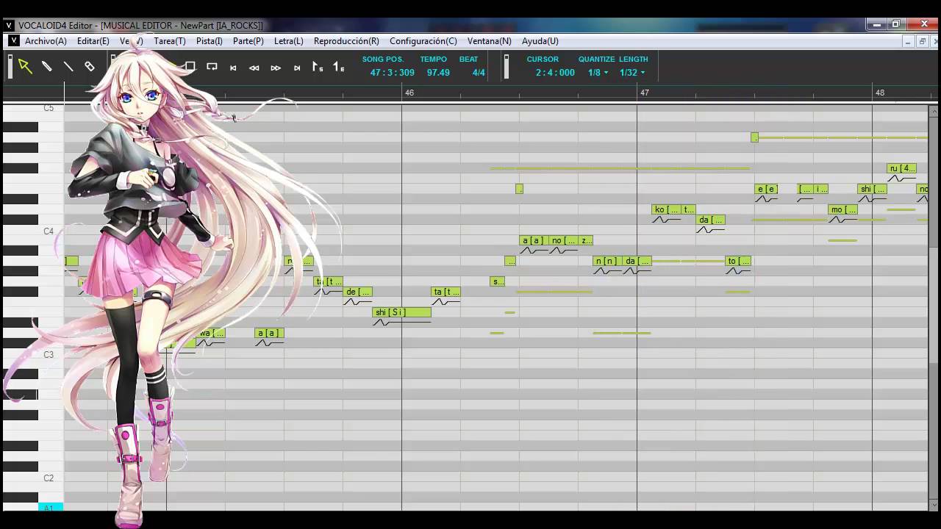Click the Stop playback button
This screenshot has height=529, width=941.
coord(190,67)
